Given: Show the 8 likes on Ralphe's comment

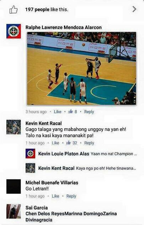Looking at the screenshot, I should click(x=73, y=111).
